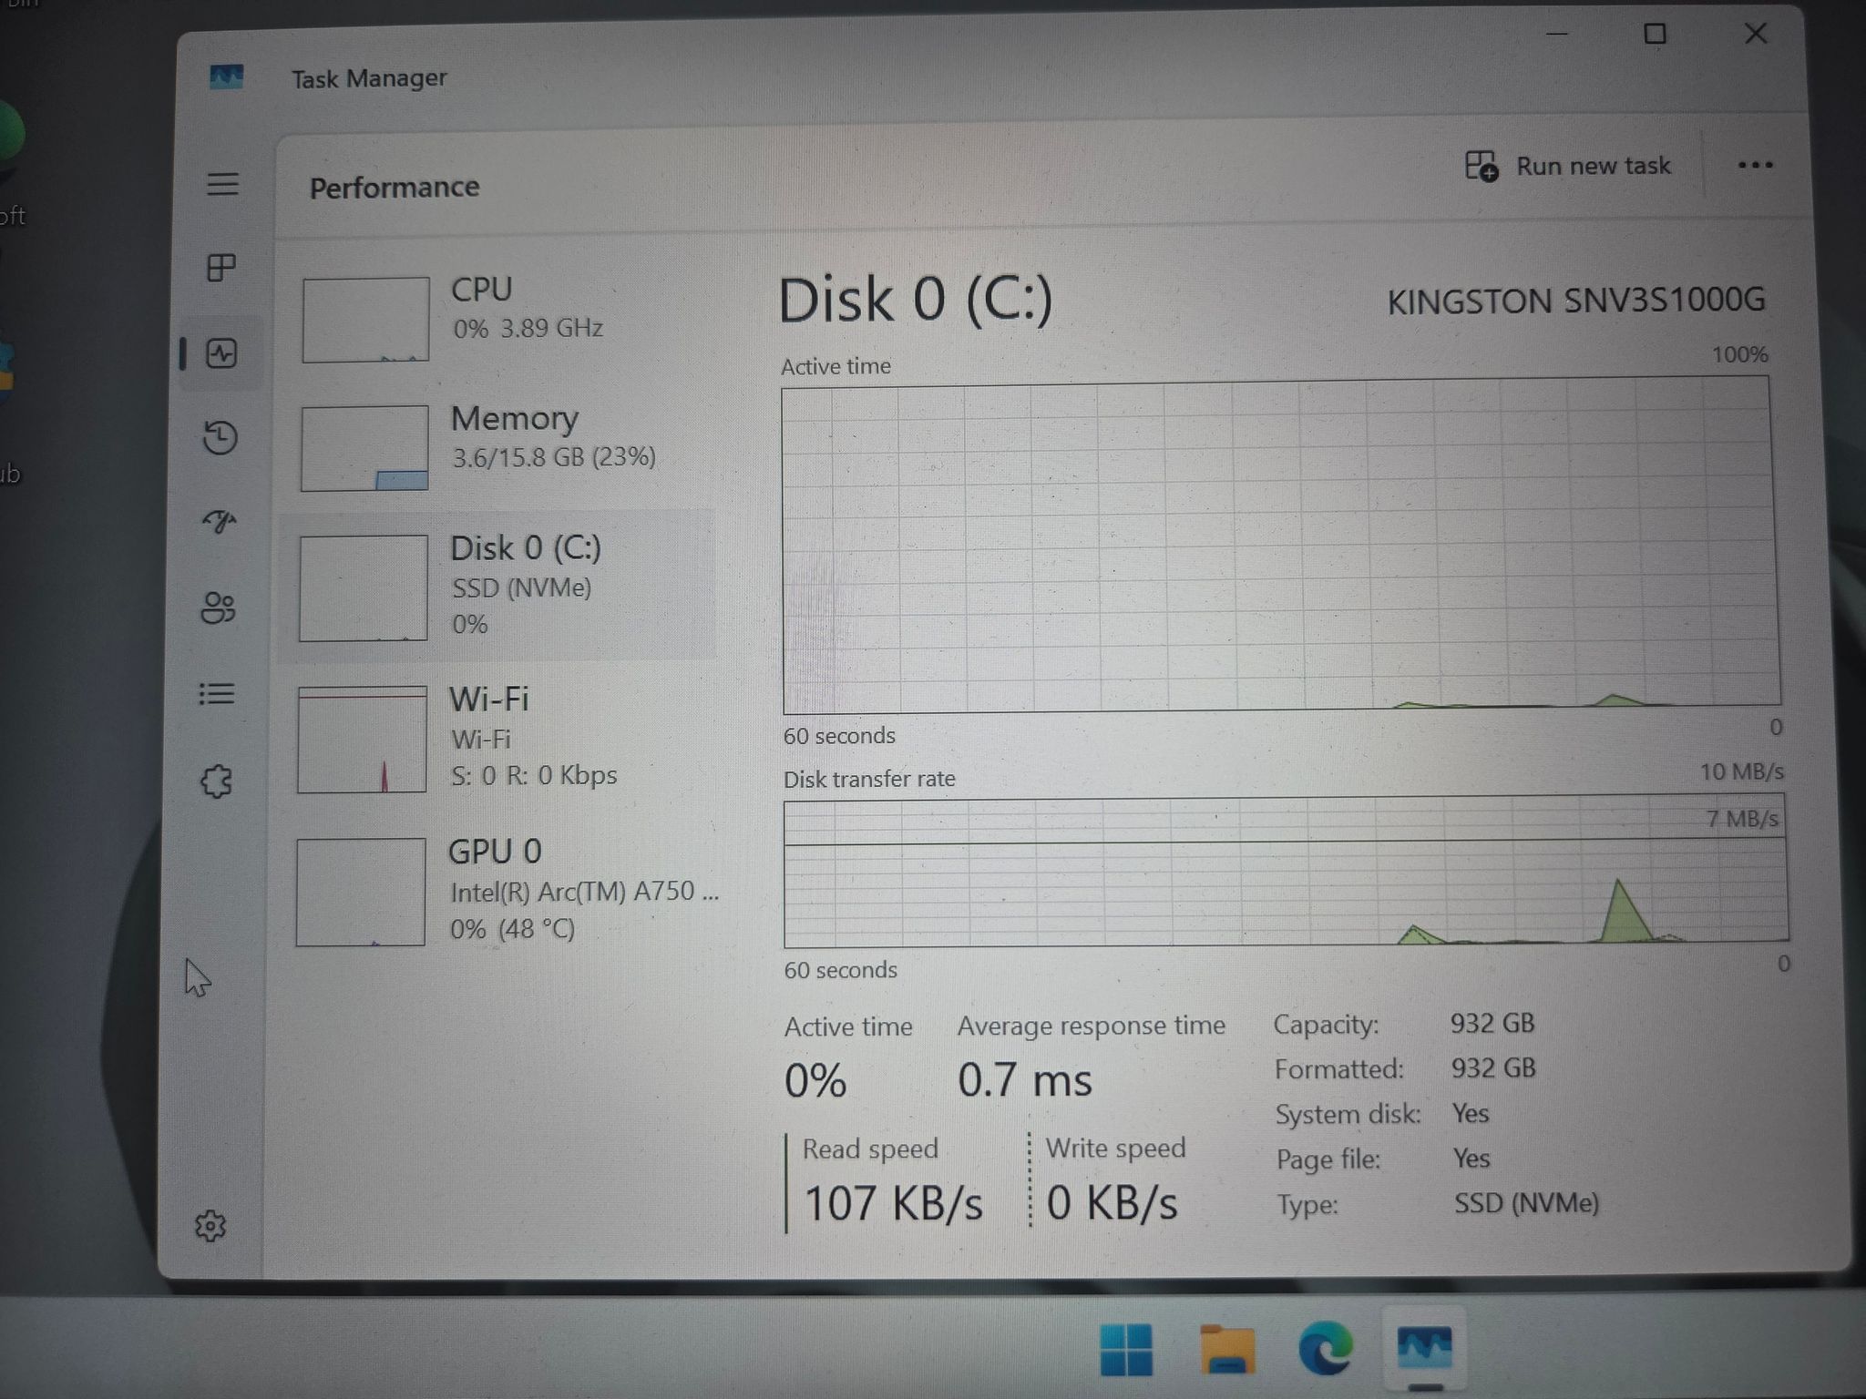
Task: Open the App history page icon
Action: point(220,437)
